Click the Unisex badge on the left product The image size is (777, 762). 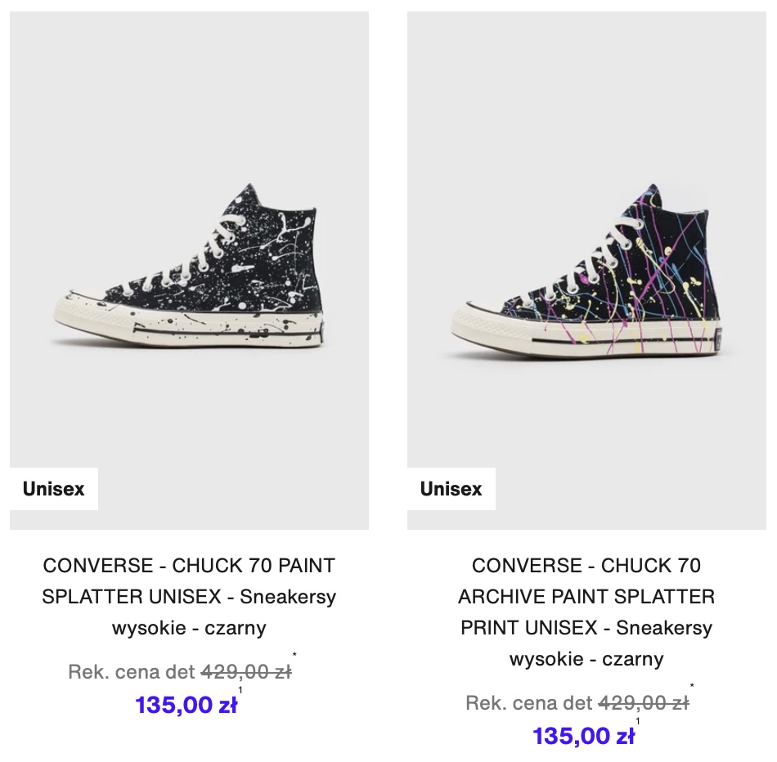tap(53, 489)
